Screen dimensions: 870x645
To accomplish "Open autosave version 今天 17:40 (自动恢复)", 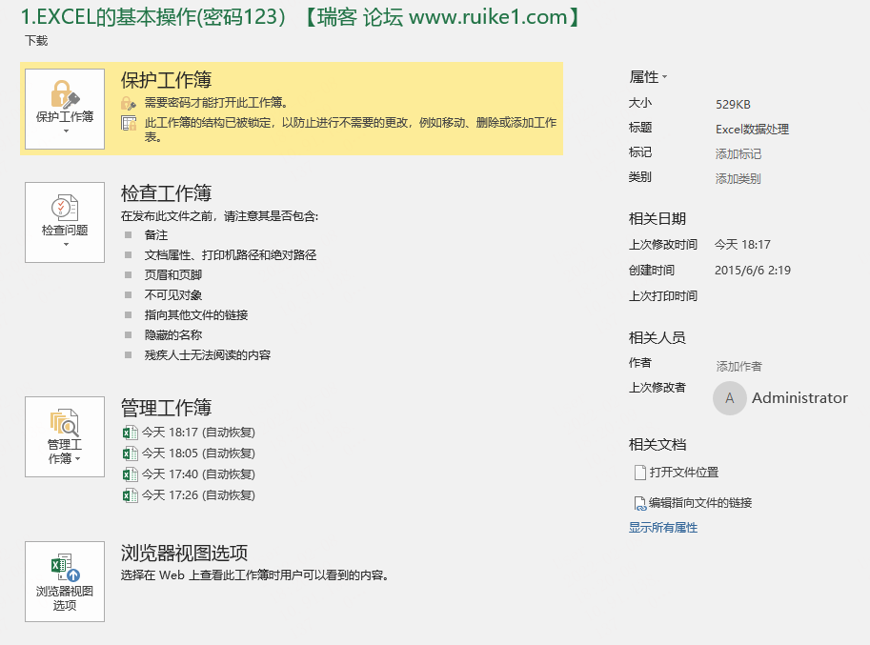I will click(189, 474).
